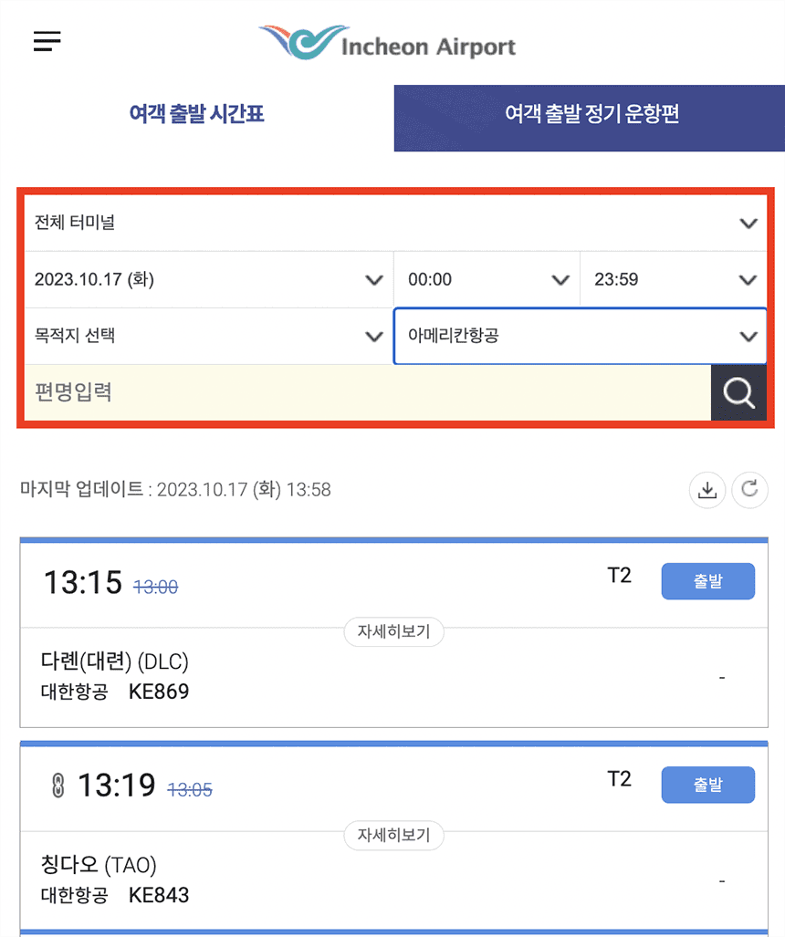Click the search magnifier icon
The height and width of the screenshot is (937, 785).
(739, 392)
